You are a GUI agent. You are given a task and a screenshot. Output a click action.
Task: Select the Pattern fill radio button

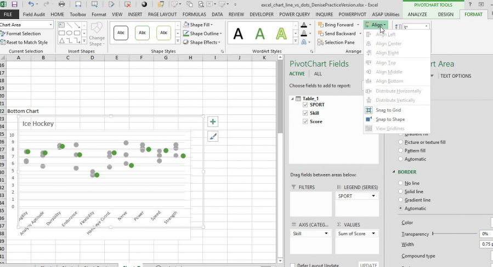click(400, 150)
